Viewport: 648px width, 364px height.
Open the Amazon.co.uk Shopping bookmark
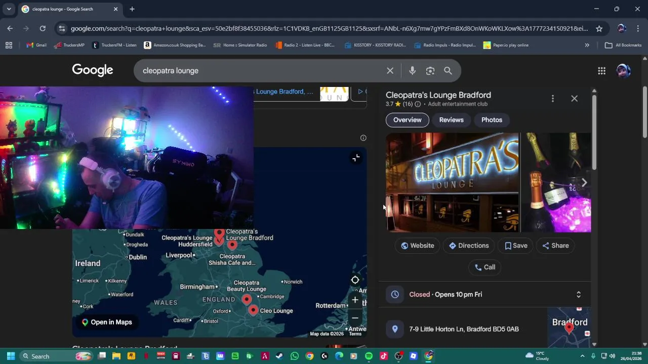click(x=175, y=45)
